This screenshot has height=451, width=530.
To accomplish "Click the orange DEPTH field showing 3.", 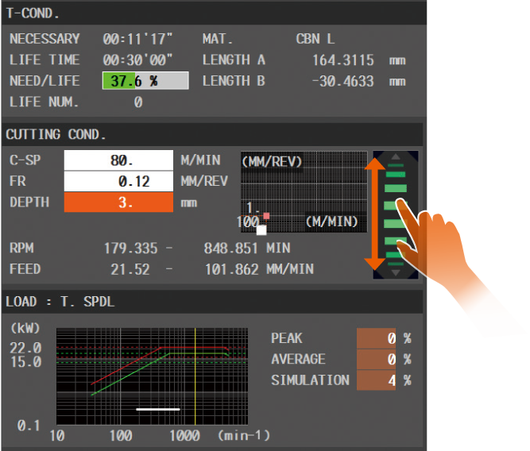I will (x=118, y=202).
